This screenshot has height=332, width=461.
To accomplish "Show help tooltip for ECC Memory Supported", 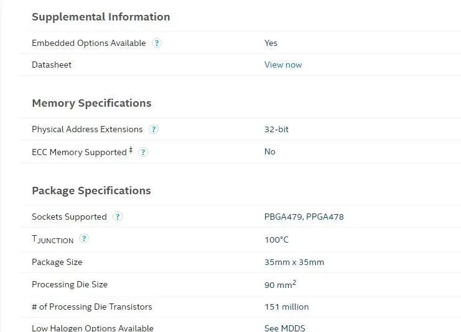I will click(143, 152).
